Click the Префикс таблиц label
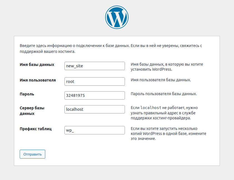234x180 pixels. (36, 129)
